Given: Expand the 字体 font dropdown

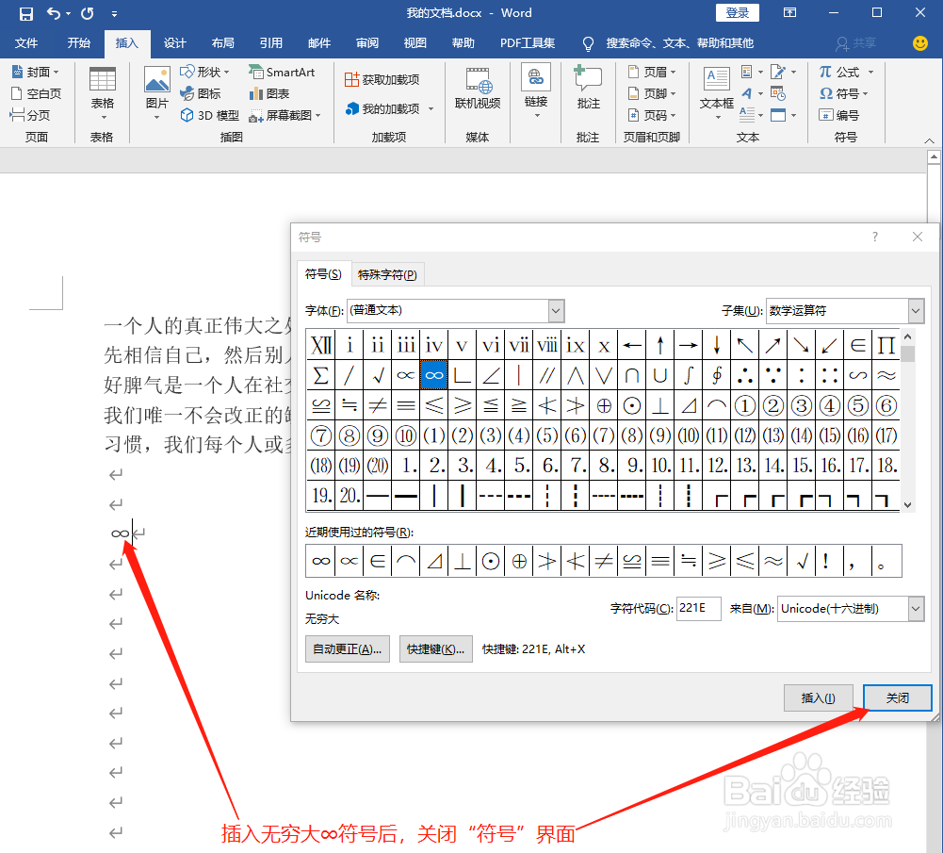Looking at the screenshot, I should click(557, 311).
